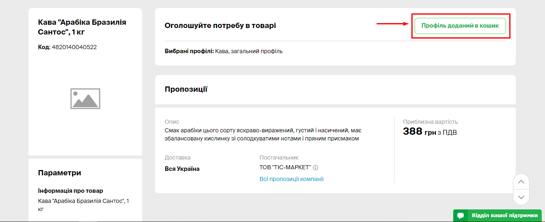Select the product title "Кава Арабіка Бразилія Сантос"
545x222 pixels.
[82, 26]
